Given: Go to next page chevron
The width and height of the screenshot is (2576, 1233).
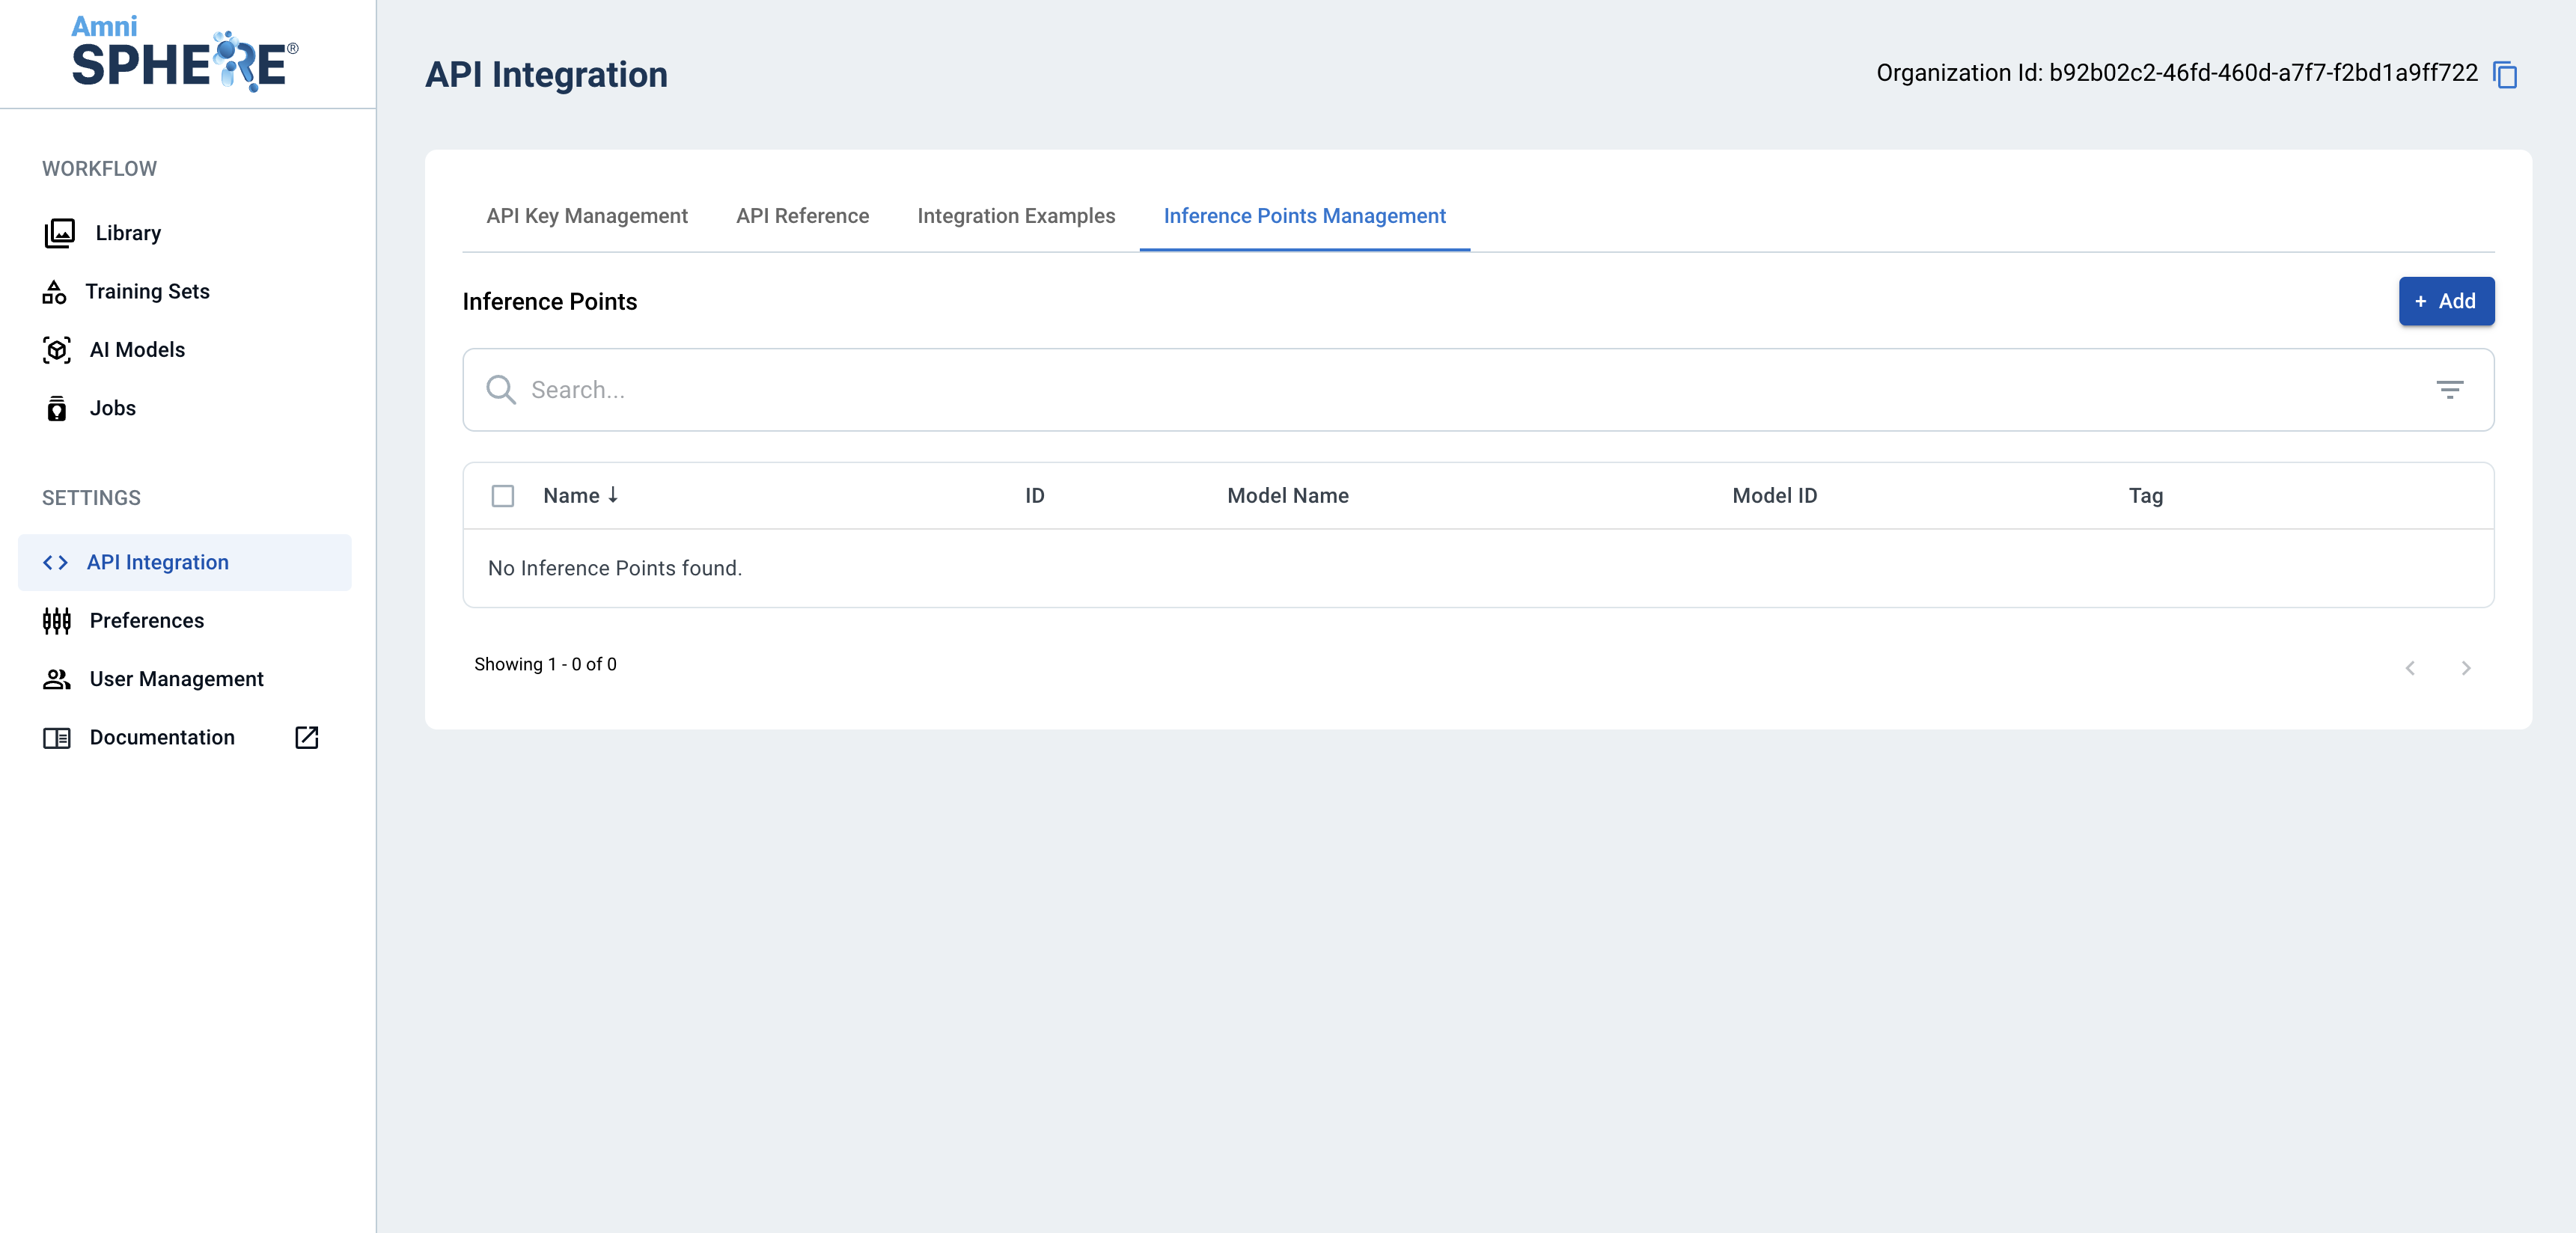Looking at the screenshot, I should point(2465,668).
